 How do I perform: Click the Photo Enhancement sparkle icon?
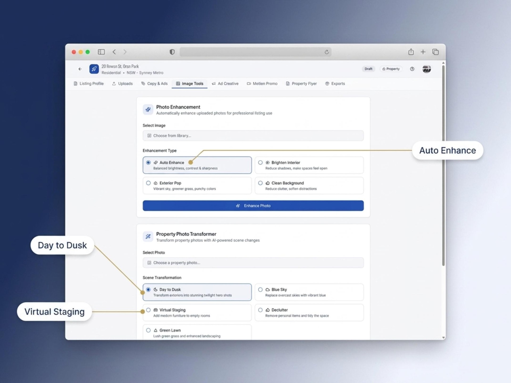(x=148, y=109)
